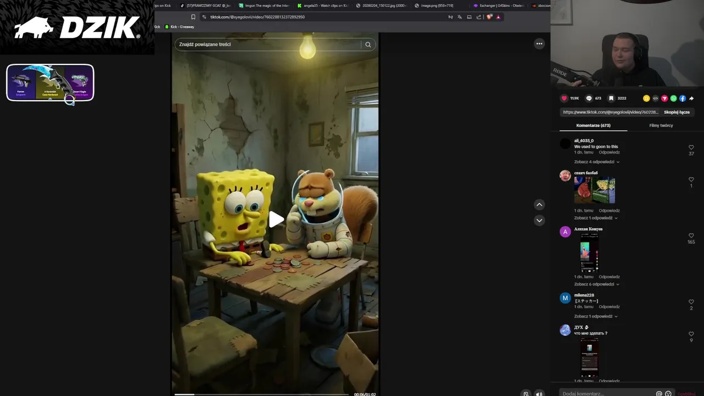Screen dimensions: 704x396
Task: Go to previous video with up arrow
Action: (x=539, y=205)
